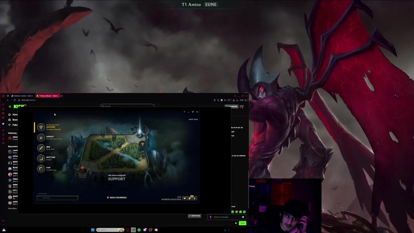Image resolution: width=414 pixels, height=233 pixels.
Task: Go back in the browser
Action: (8, 100)
